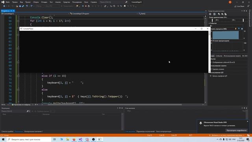This screenshot has height=142, width=252.
Task: Collapse the Events section in diagnostics
Action: (x=209, y=23)
